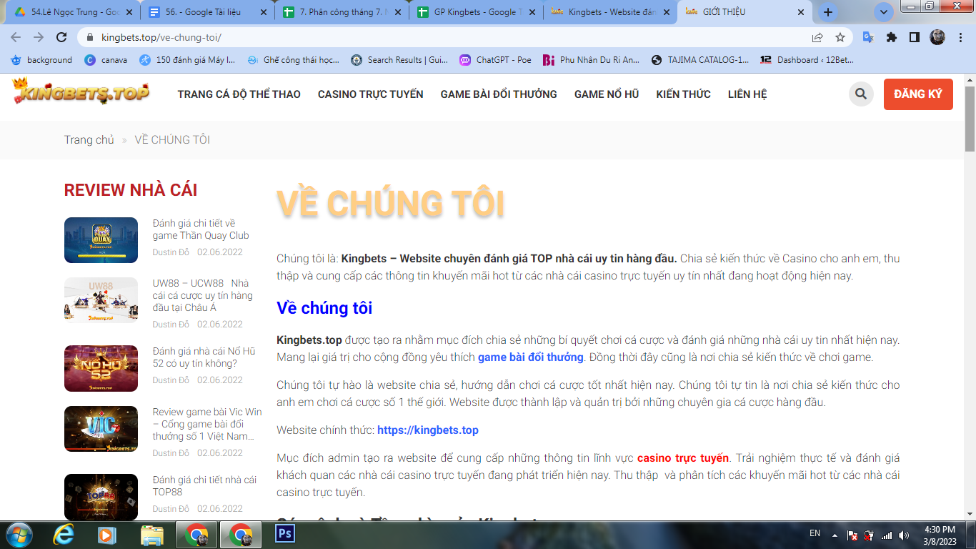Open the 'UW88 – UCW88' review link

pos(202,295)
